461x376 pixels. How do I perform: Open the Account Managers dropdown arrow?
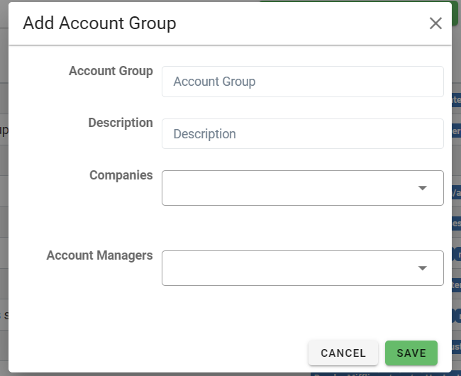point(423,268)
